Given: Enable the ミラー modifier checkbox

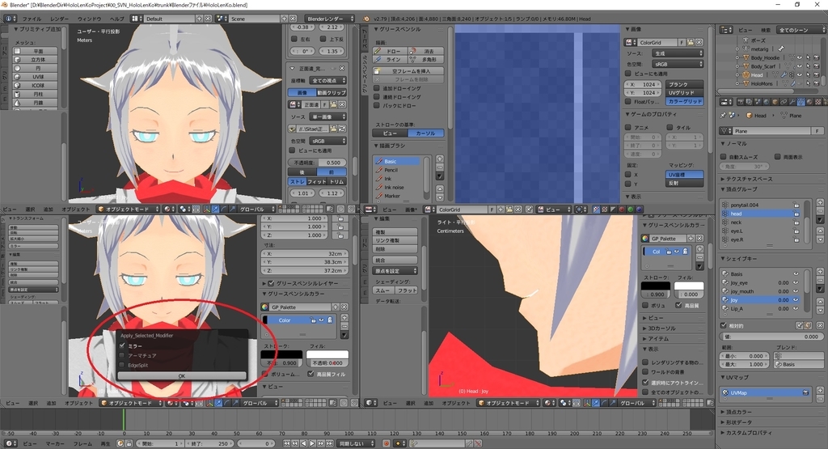Looking at the screenshot, I should tap(123, 345).
